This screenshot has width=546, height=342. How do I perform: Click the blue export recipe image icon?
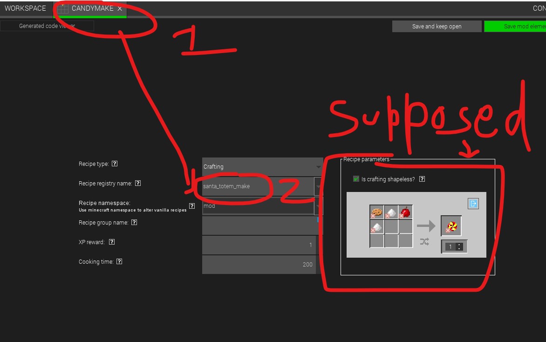click(x=473, y=203)
